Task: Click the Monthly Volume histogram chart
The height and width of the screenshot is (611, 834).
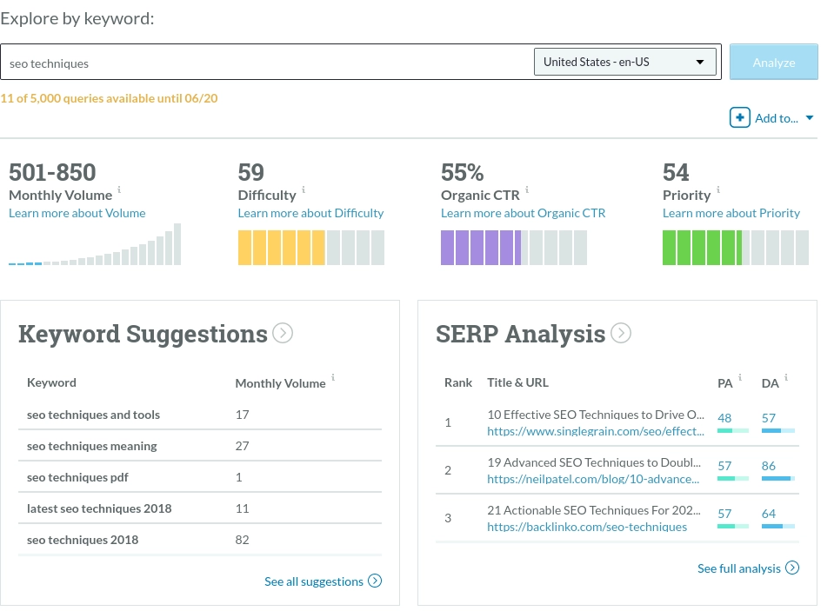Action: pos(95,244)
